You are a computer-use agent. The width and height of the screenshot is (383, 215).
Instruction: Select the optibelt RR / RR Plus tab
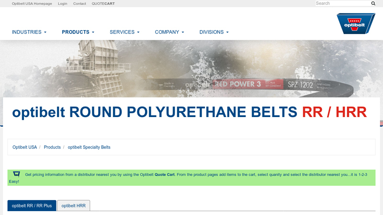click(x=32, y=205)
